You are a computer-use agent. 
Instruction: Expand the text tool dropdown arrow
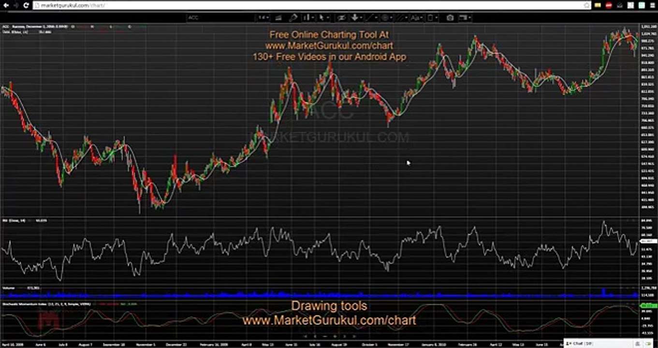tap(422, 18)
